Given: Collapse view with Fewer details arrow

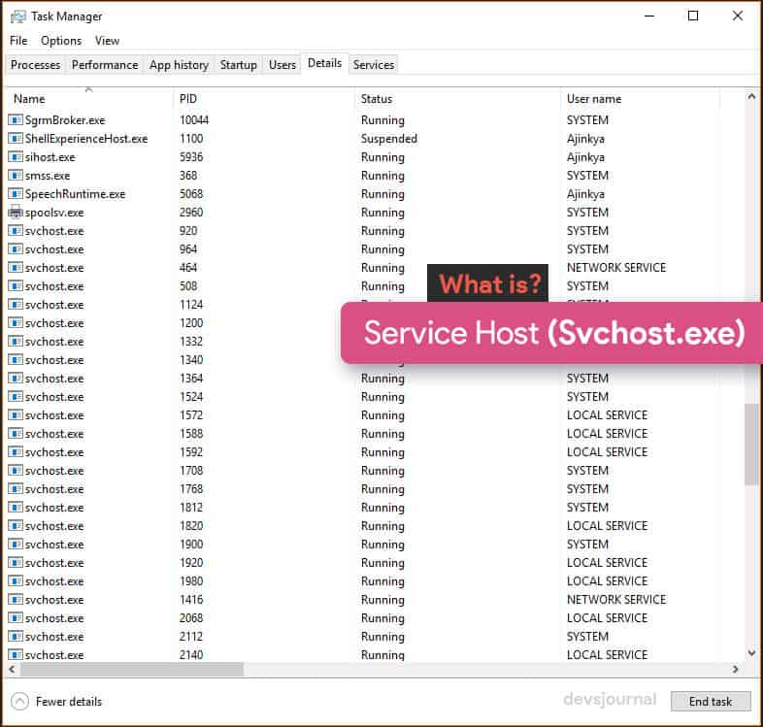Looking at the screenshot, I should pyautogui.click(x=20, y=702).
